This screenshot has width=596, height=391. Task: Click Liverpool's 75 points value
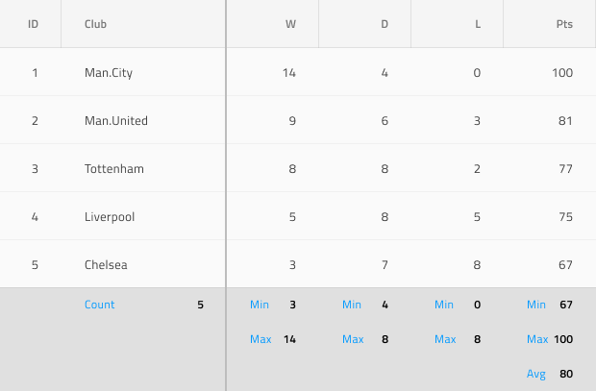pos(565,216)
